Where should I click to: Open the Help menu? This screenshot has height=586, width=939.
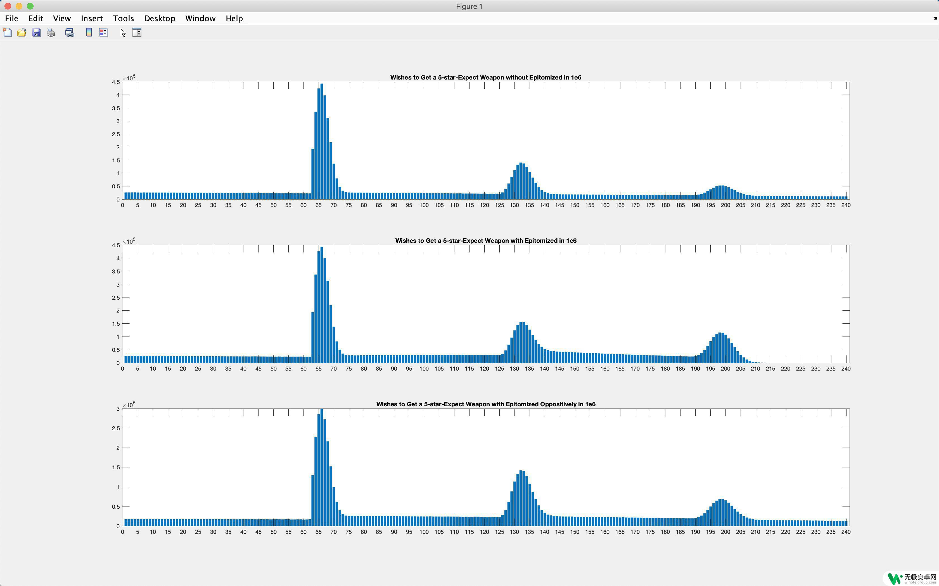pyautogui.click(x=234, y=18)
